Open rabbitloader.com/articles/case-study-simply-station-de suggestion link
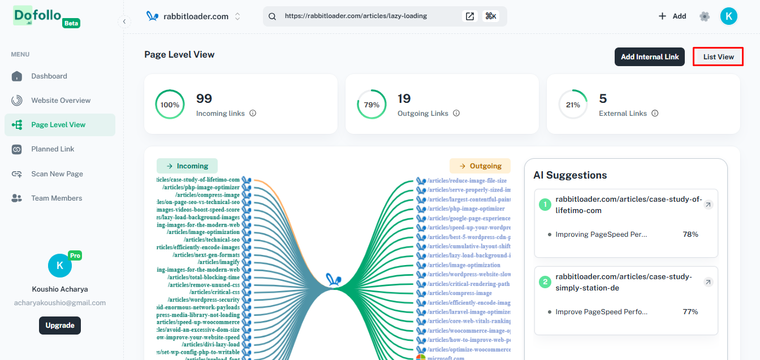Image resolution: width=760 pixels, height=360 pixels. (x=624, y=282)
